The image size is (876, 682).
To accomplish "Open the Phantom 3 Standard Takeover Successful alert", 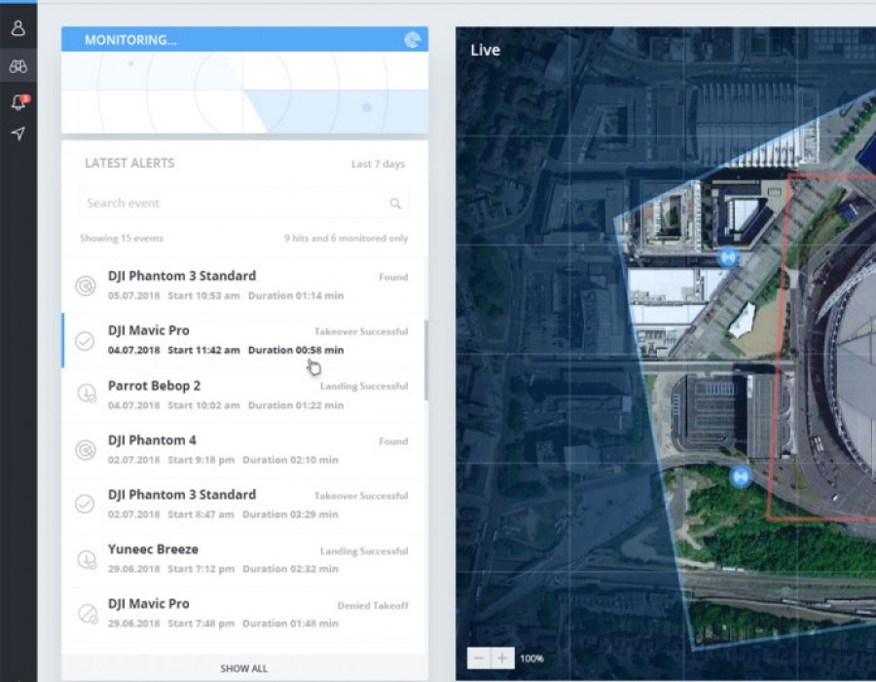I will pos(244,505).
